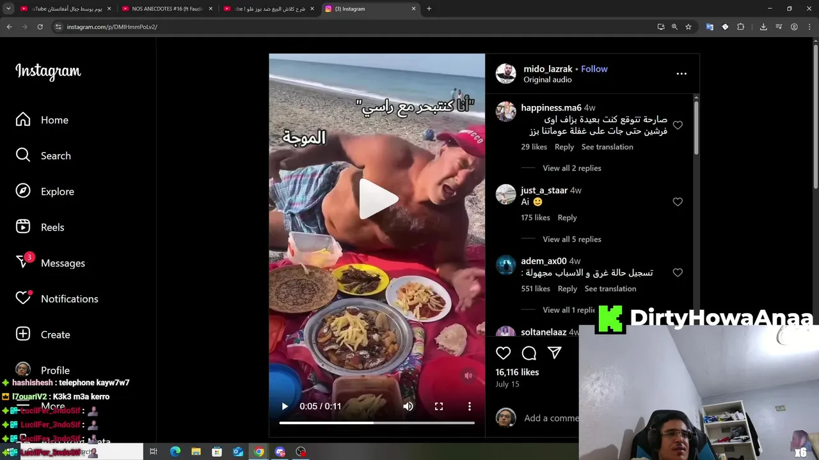Click the small play button in video controls
The height and width of the screenshot is (460, 819).
click(x=285, y=406)
